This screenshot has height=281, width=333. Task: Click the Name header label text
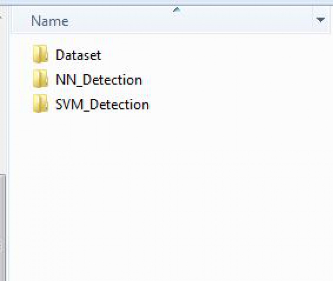click(50, 21)
